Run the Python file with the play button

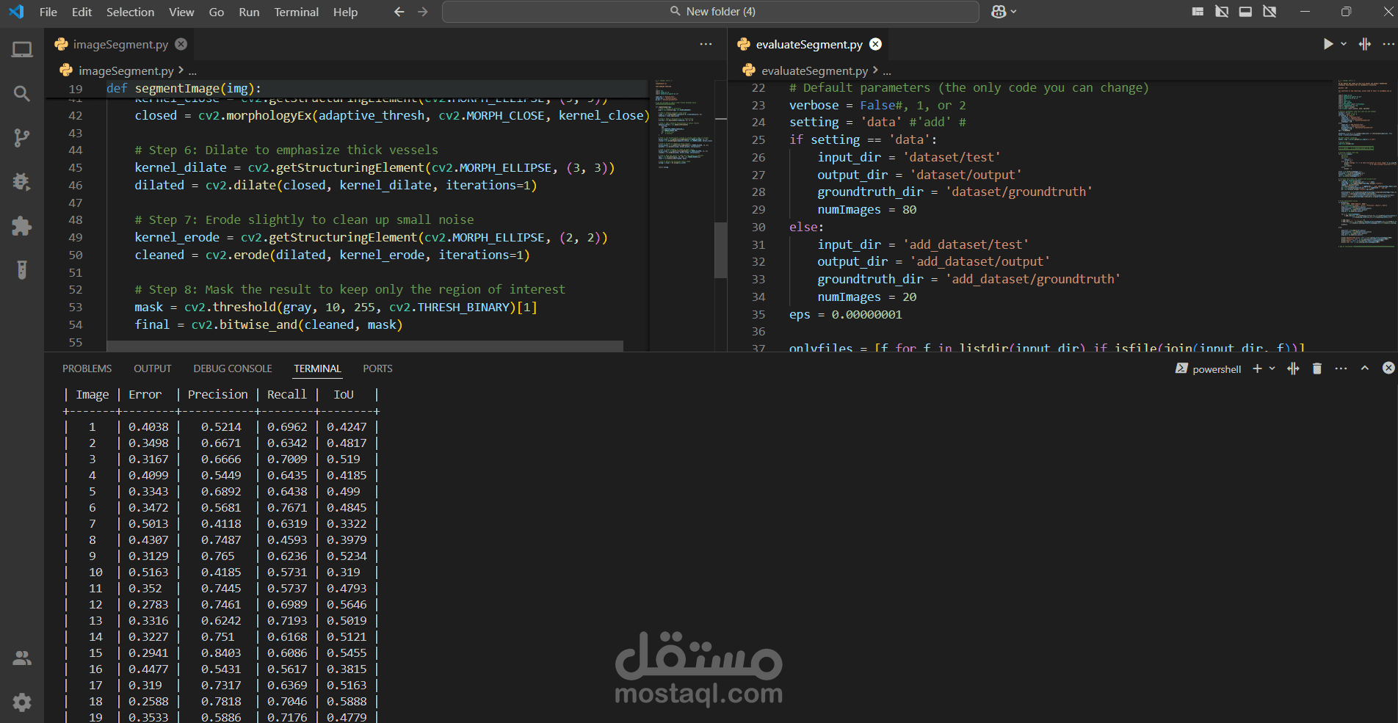click(x=1328, y=44)
